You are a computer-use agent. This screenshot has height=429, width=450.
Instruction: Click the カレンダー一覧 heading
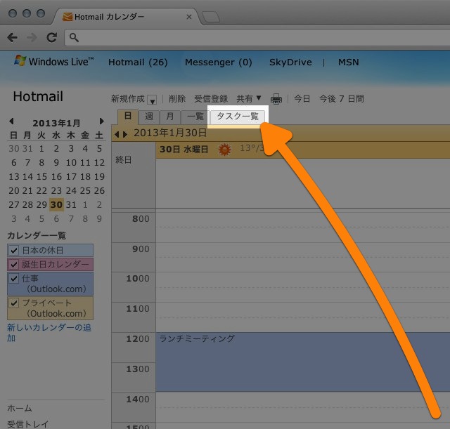(x=37, y=235)
